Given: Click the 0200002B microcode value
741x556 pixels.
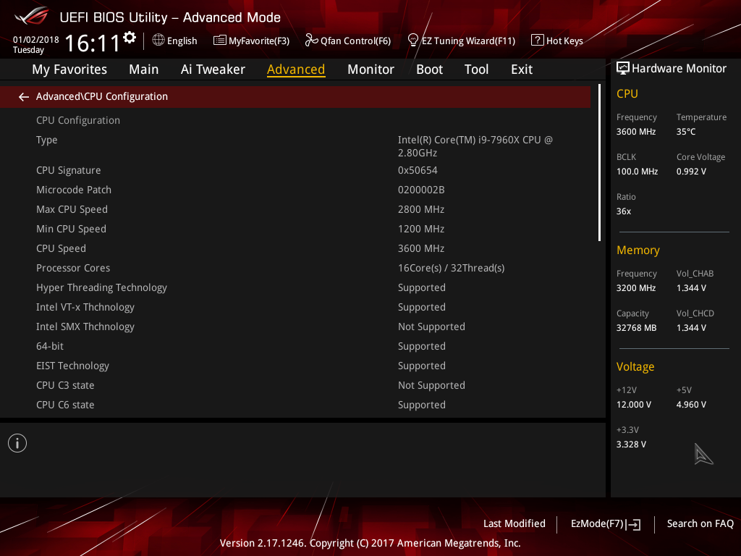Looking at the screenshot, I should [421, 190].
